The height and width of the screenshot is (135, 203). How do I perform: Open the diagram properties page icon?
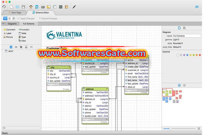[x=179, y=28]
